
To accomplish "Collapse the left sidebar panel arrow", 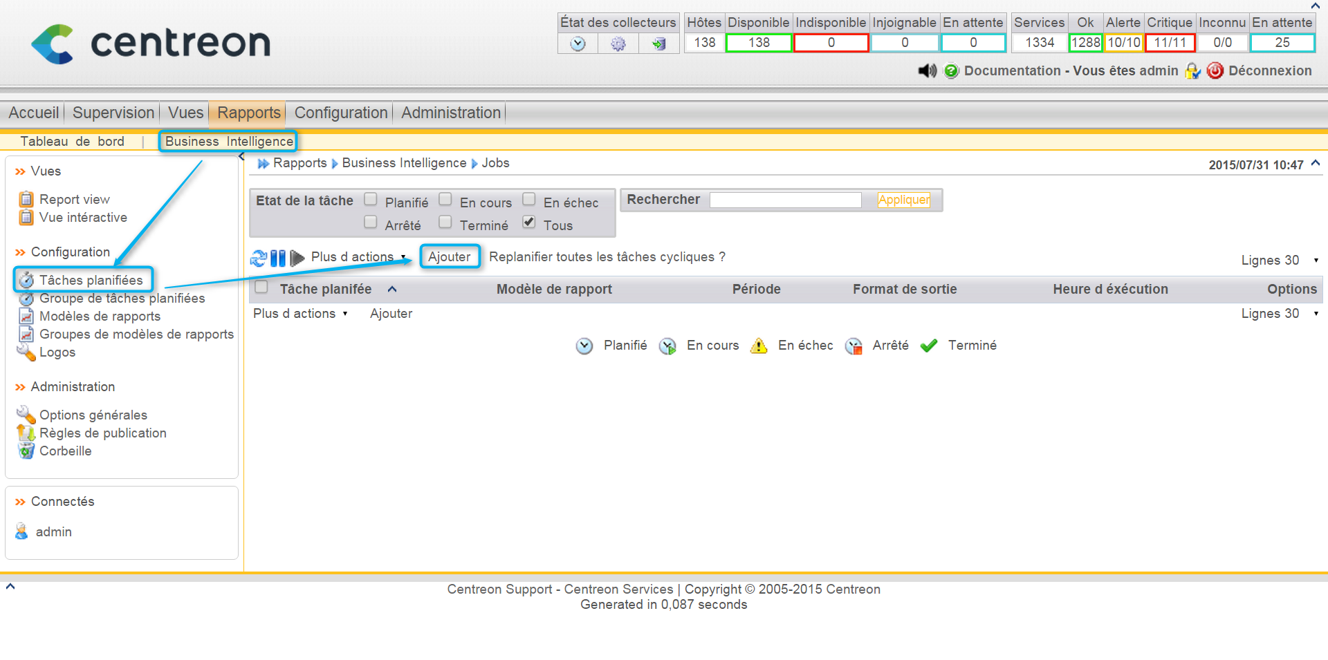I will click(x=241, y=157).
